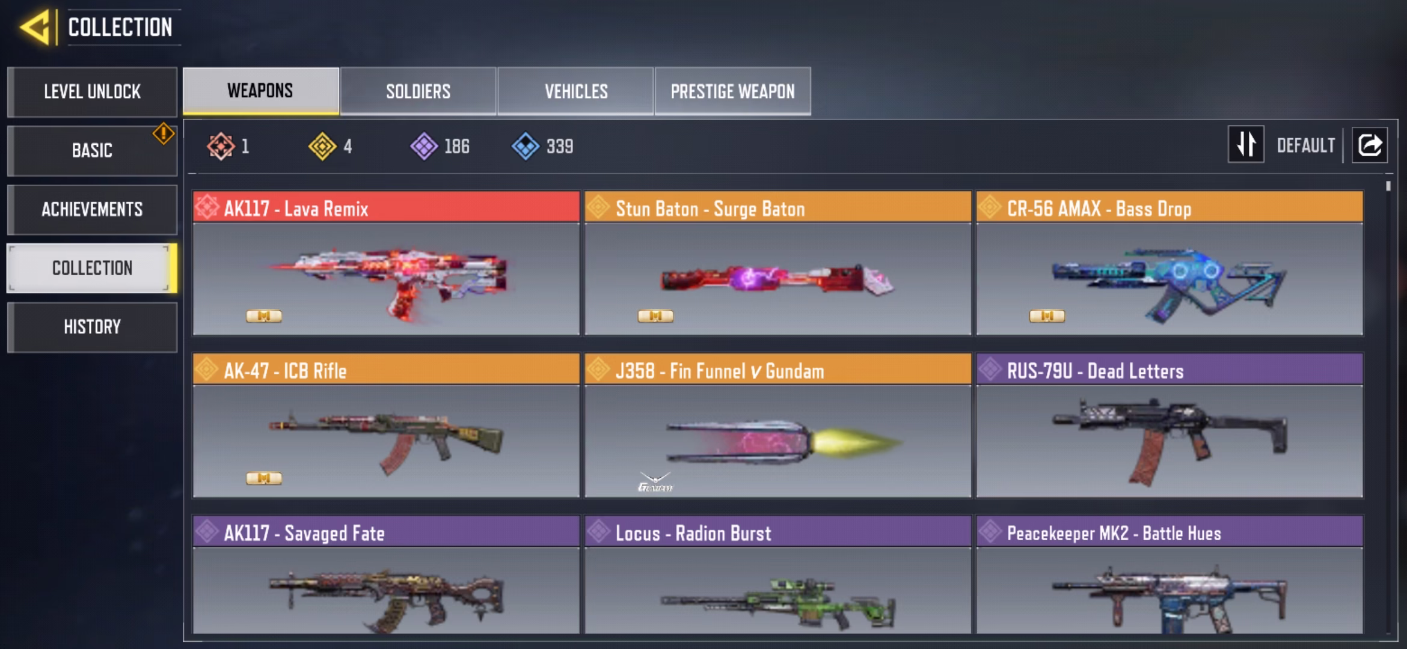Switch to the Vehicles tab

point(575,91)
